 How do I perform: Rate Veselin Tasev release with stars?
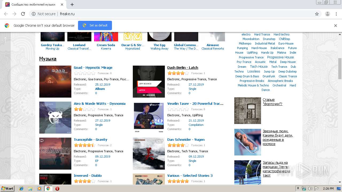178,109
